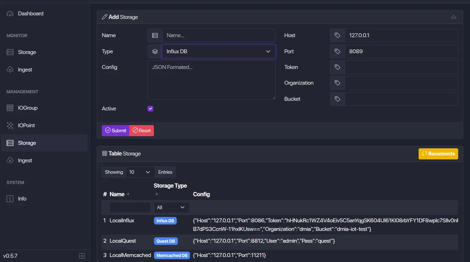Click the Influx DB badge for LocalInflux

click(x=165, y=221)
